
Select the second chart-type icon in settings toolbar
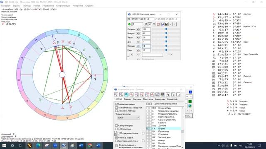click(x=121, y=94)
